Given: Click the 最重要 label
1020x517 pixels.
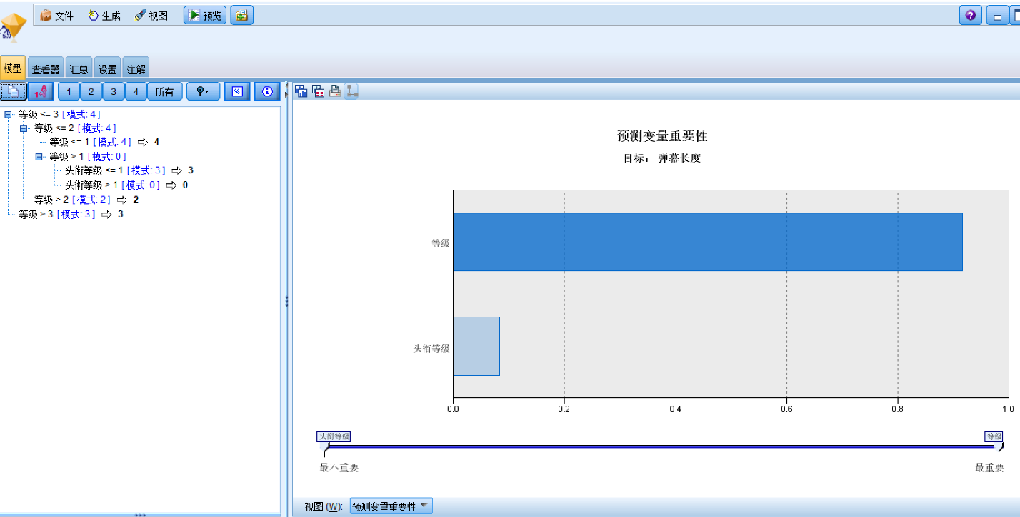Looking at the screenshot, I should tap(989, 468).
